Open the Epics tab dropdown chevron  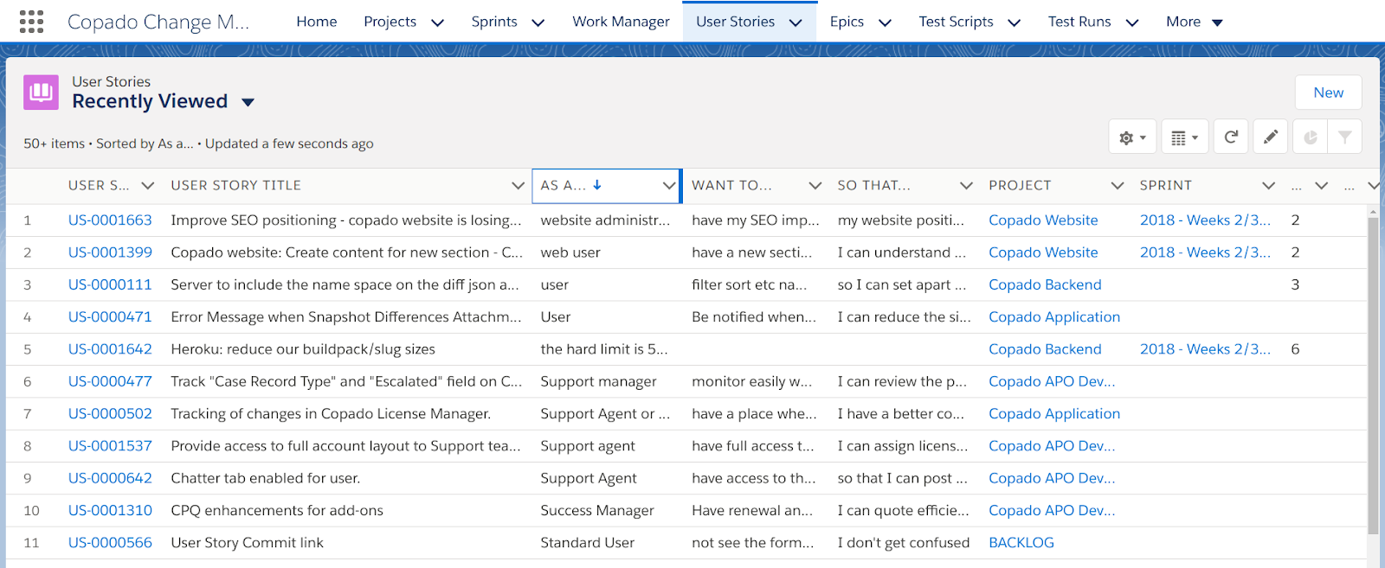click(x=885, y=22)
